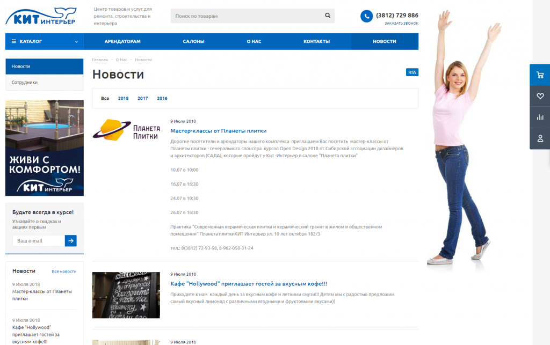Click the Заказать звонок link

click(x=401, y=24)
